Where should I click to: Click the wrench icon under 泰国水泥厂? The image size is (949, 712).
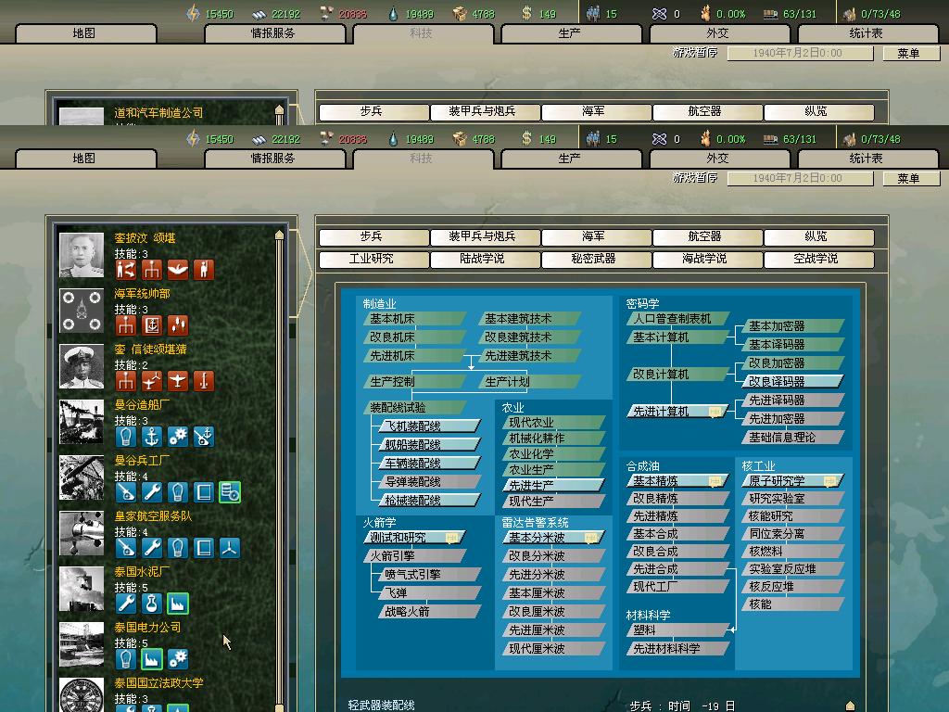point(126,604)
